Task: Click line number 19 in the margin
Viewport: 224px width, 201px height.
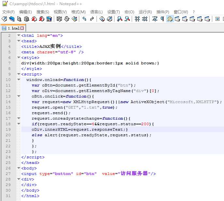Action: coord(8,129)
